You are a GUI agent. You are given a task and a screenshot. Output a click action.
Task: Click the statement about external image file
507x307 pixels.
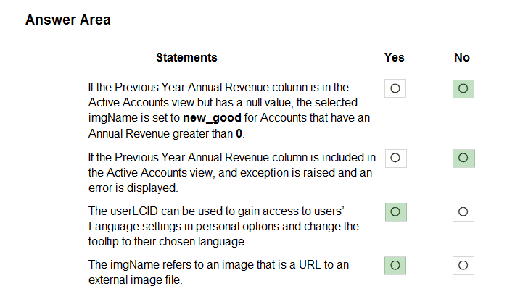coord(218,272)
